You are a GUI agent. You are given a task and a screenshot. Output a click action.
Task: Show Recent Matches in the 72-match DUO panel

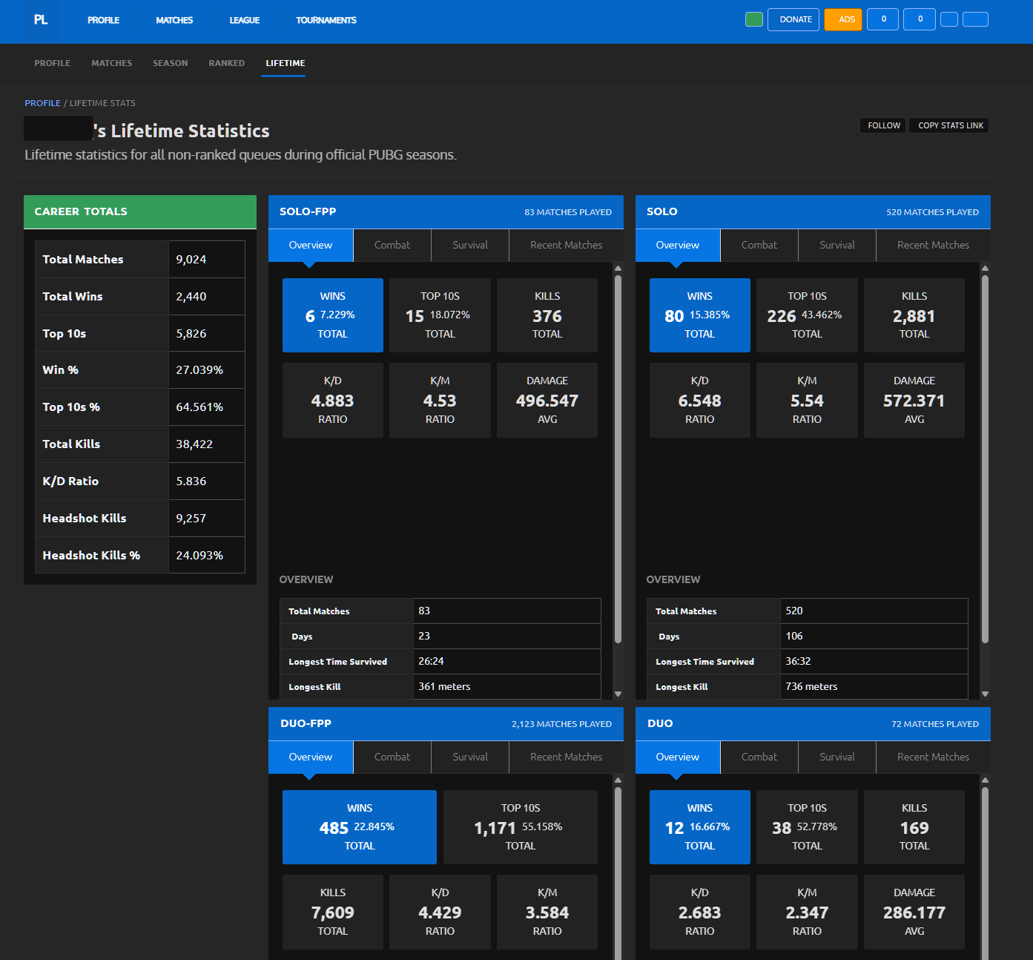pyautogui.click(x=933, y=757)
